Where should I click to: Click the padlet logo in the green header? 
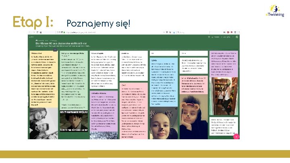pos(31,37)
